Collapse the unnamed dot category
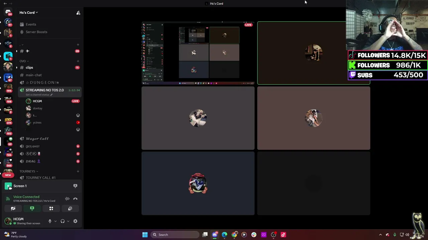The image size is (428, 240). pyautogui.click(x=22, y=45)
